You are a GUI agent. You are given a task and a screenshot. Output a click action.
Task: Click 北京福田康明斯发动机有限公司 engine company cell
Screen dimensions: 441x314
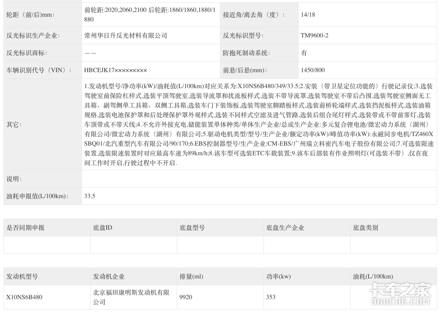coord(131,297)
